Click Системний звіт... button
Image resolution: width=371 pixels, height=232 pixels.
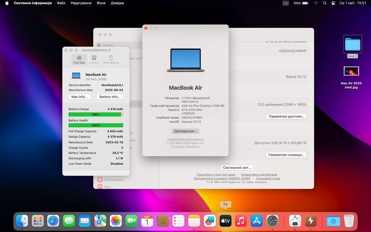pos(237,168)
